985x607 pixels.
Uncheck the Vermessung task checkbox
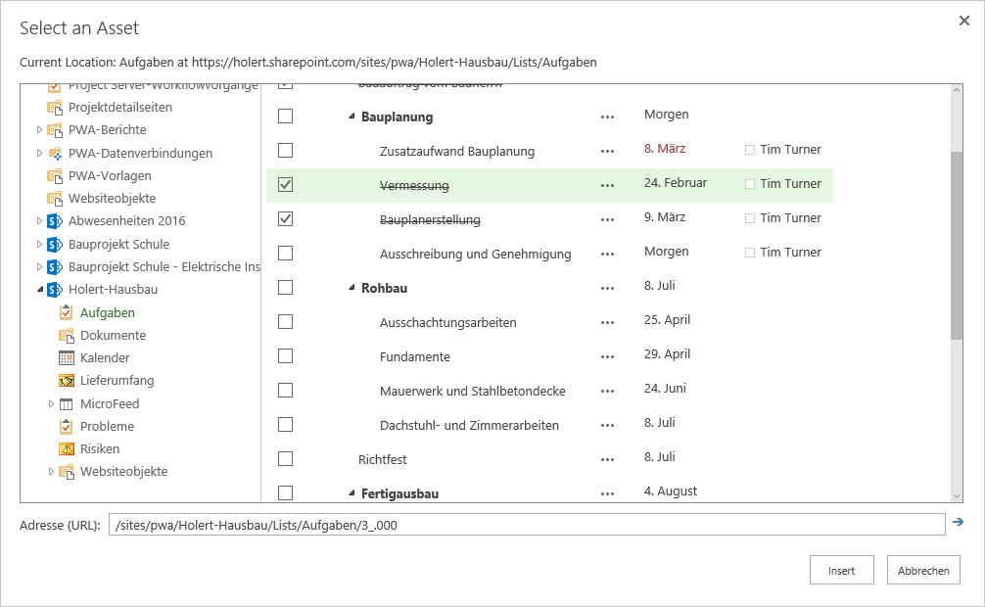(285, 185)
